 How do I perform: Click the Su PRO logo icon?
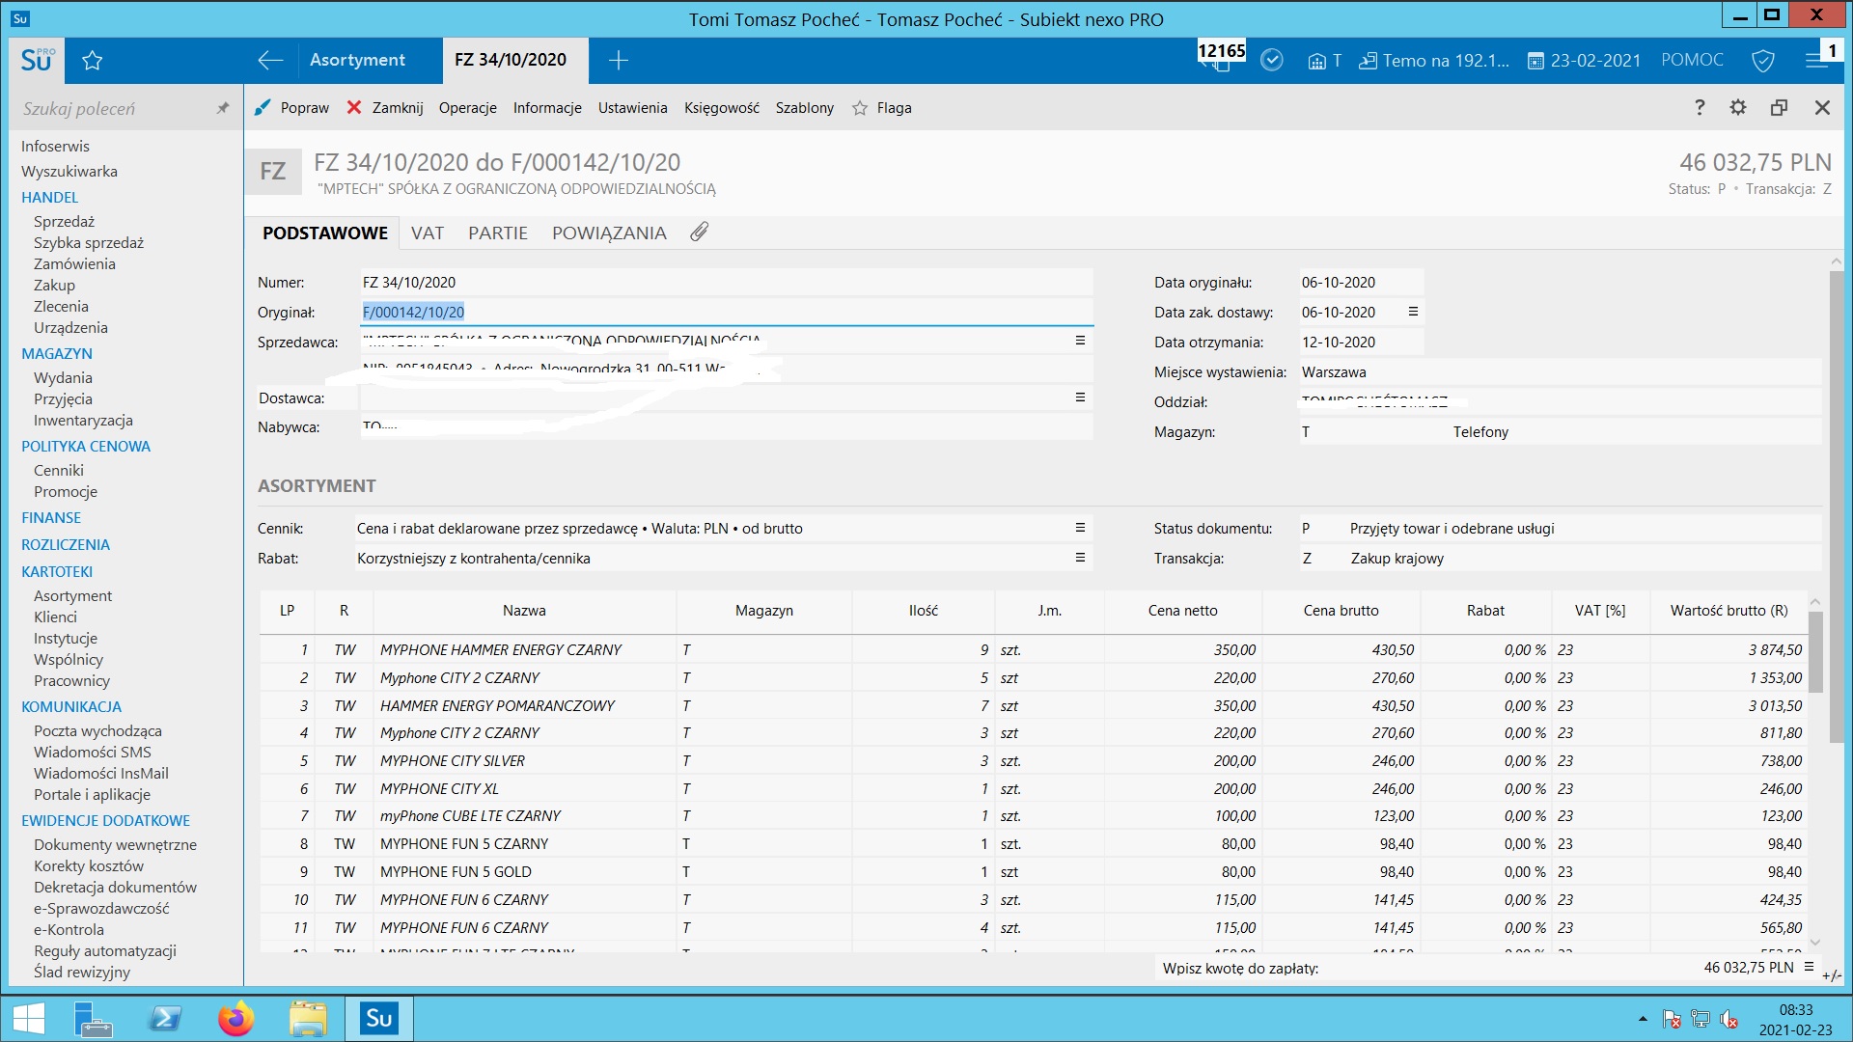click(37, 60)
